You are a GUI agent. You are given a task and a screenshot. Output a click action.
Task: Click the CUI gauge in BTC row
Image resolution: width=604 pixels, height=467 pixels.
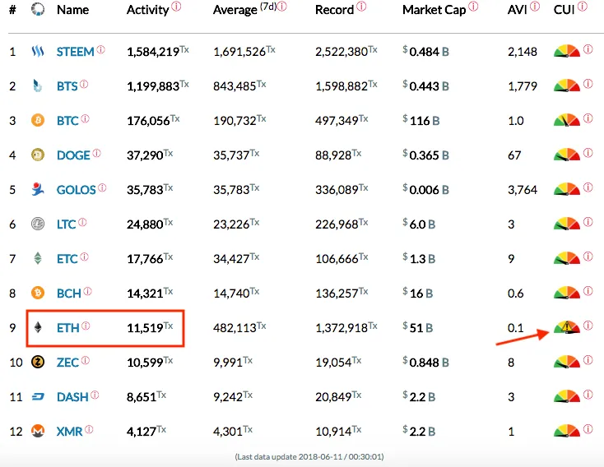pyautogui.click(x=567, y=120)
